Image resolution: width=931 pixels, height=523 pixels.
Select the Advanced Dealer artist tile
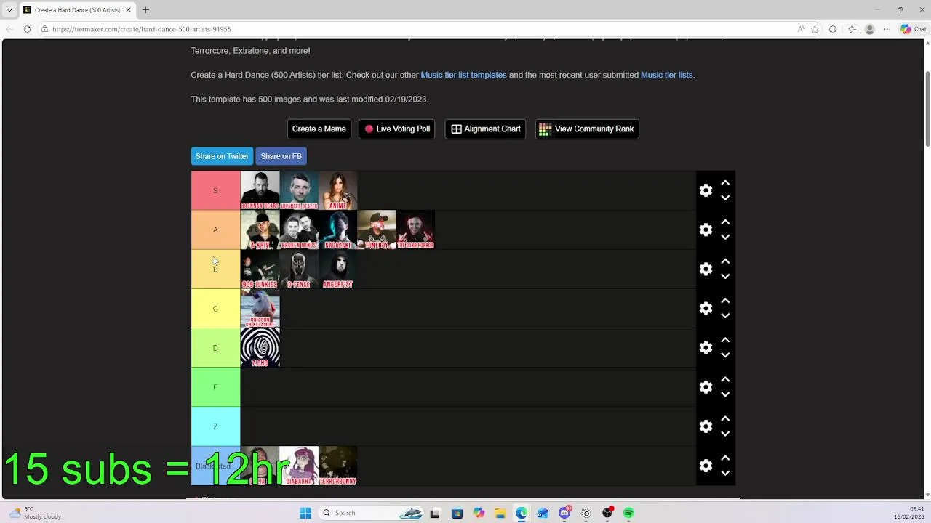pyautogui.click(x=299, y=190)
